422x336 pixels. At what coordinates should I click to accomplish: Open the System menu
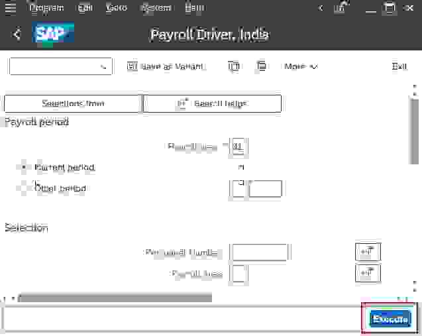156,8
